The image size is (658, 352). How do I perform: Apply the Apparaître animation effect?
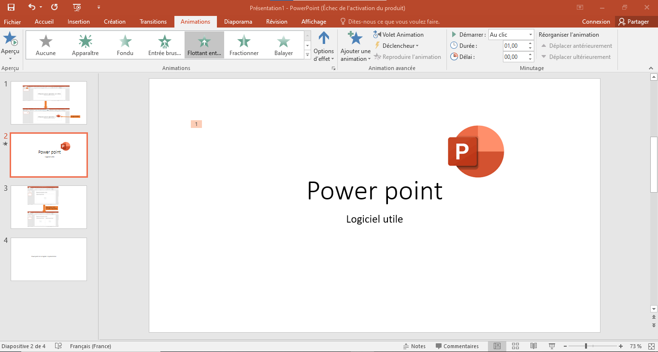(x=86, y=45)
